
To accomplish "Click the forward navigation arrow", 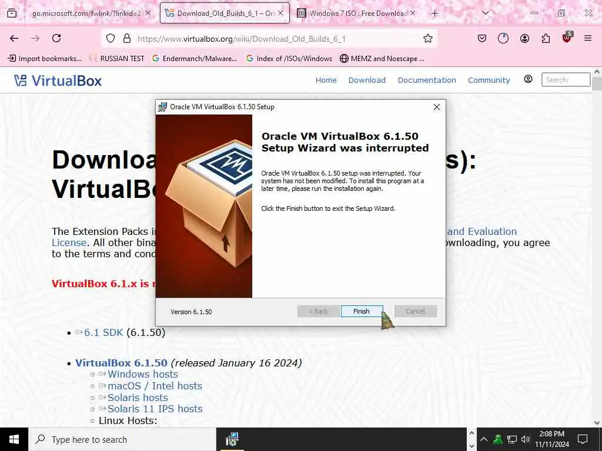I will click(x=35, y=38).
